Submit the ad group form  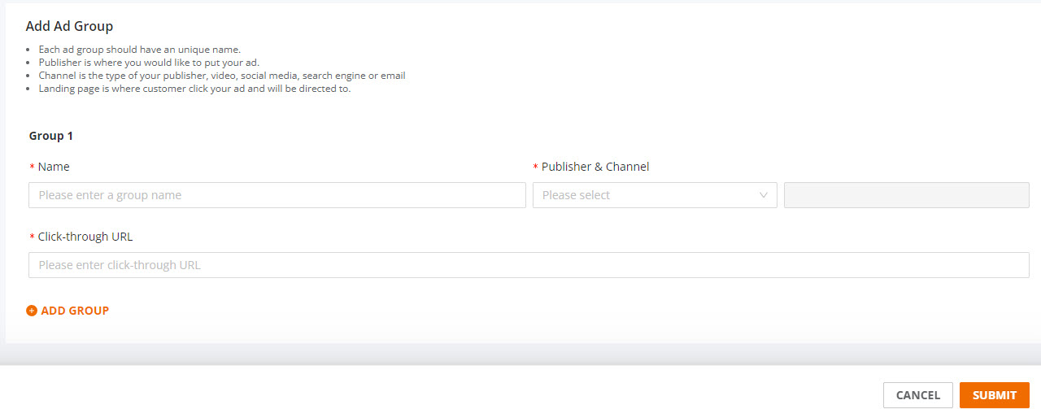click(x=995, y=395)
